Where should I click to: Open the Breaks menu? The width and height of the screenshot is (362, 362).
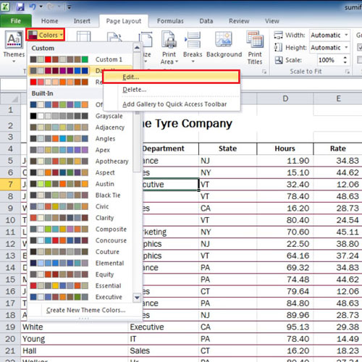193,47
